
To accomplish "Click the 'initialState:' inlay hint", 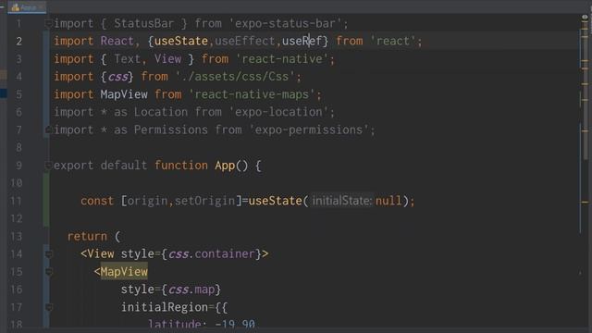I will click(x=341, y=201).
